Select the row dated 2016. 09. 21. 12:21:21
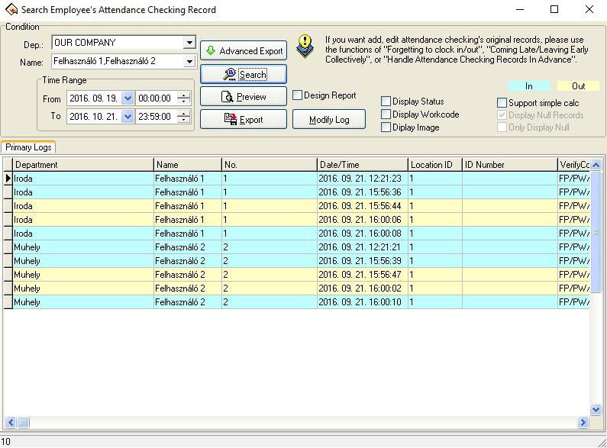 pos(301,247)
